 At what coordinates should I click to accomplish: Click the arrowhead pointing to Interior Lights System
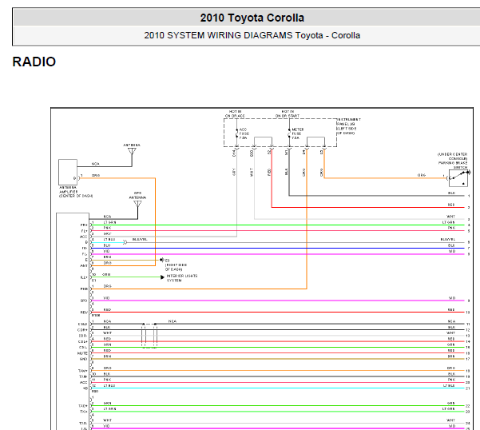[163, 277]
